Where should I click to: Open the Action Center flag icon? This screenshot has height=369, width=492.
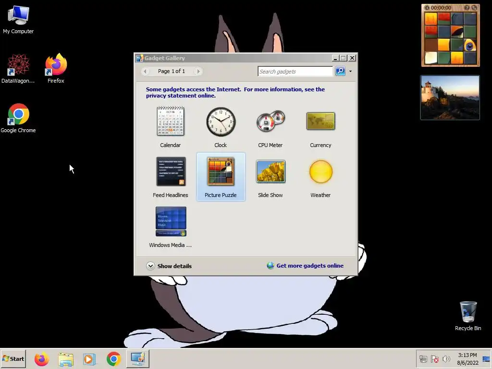point(434,359)
